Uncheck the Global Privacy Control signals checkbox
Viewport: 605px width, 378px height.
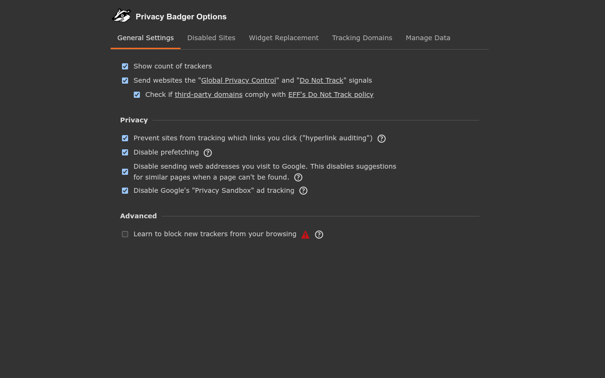125,81
